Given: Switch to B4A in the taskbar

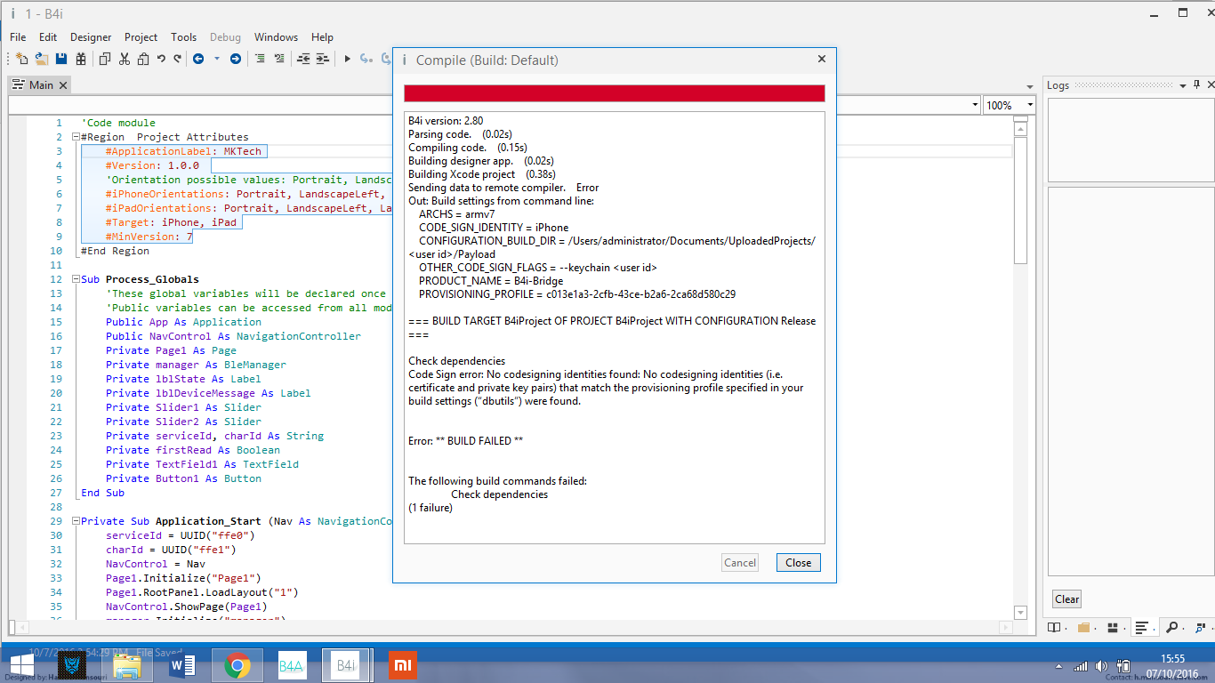Looking at the screenshot, I should point(292,665).
